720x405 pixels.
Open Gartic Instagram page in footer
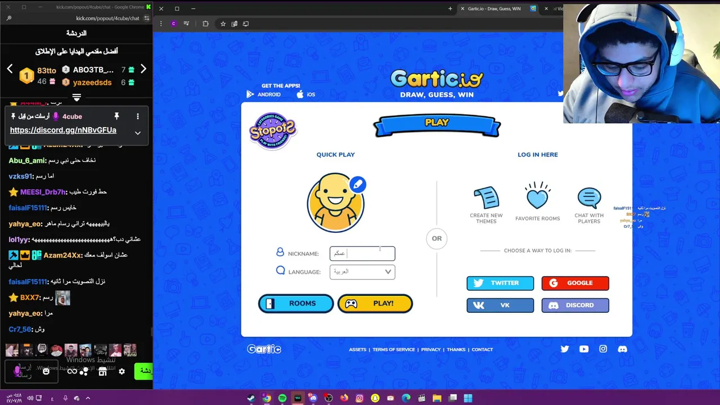(603, 349)
